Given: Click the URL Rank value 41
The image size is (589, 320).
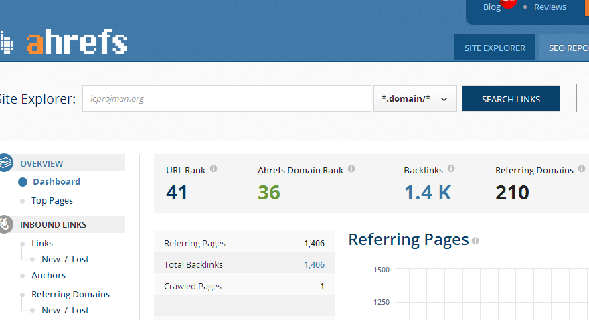Looking at the screenshot, I should click(177, 193).
